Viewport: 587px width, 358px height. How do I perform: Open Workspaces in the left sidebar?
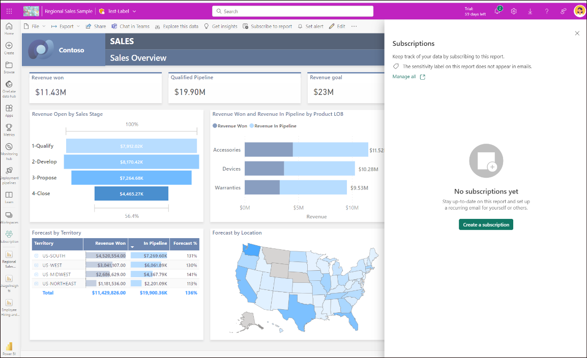[x=9, y=218]
